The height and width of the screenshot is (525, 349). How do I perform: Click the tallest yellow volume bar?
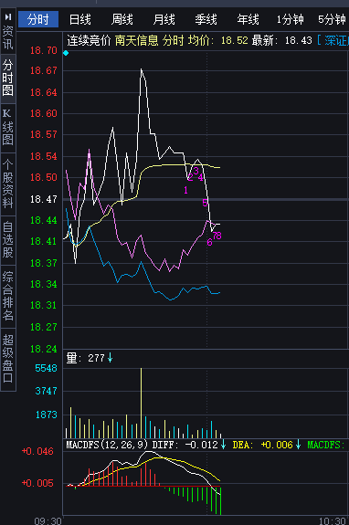click(141, 404)
